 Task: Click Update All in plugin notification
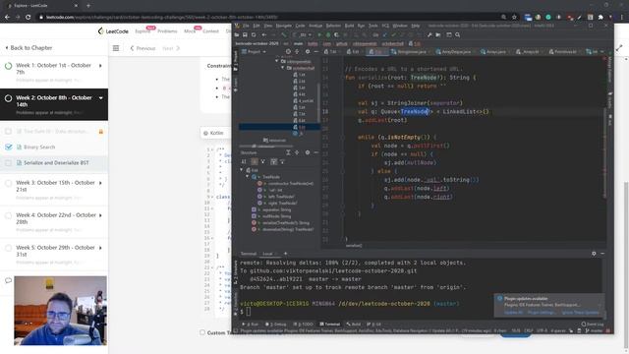[514, 312]
